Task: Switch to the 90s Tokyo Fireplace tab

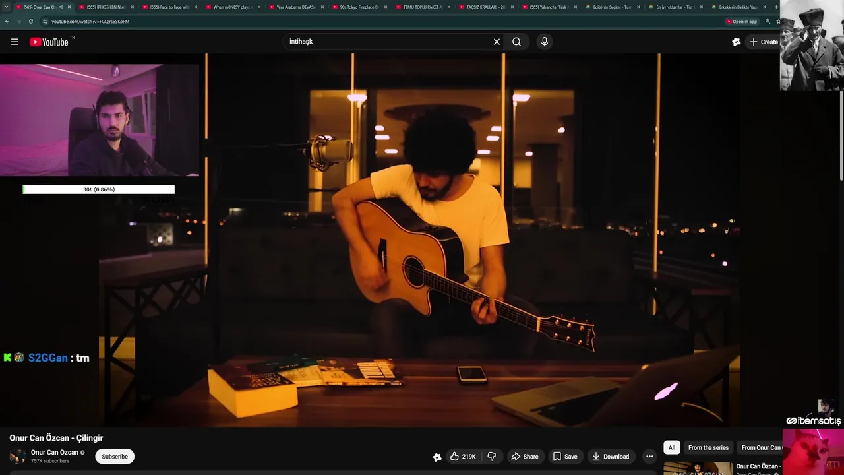Action: point(359,7)
